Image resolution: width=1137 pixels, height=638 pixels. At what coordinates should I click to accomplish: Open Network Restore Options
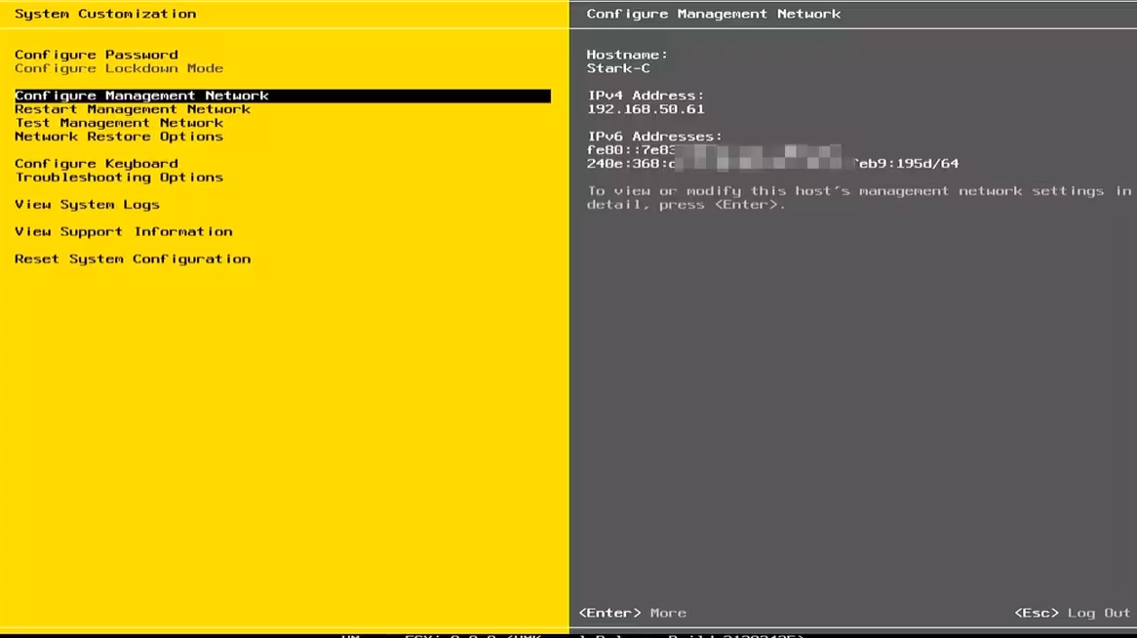pyautogui.click(x=118, y=137)
